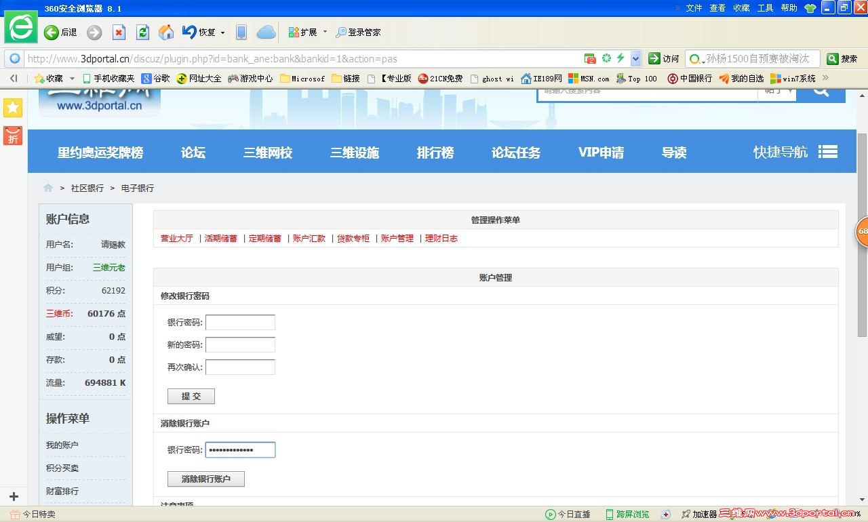Open 我的账户 in the operations menu
This screenshot has width=868, height=522.
click(x=62, y=445)
